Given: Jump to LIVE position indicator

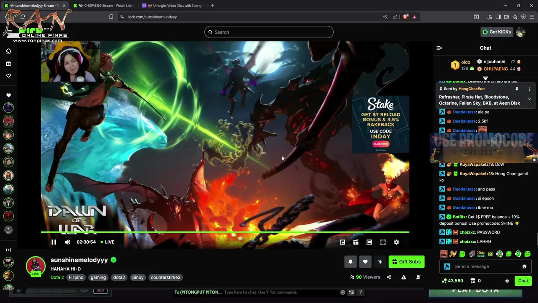Looking at the screenshot, I should [107, 242].
